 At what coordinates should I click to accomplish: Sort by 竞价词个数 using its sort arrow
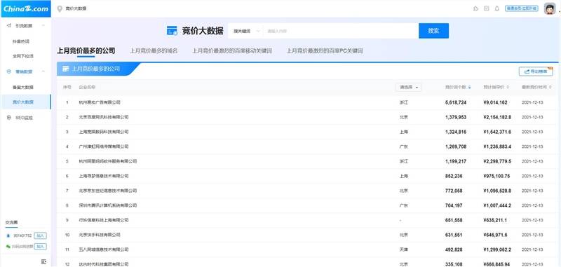(x=469, y=87)
